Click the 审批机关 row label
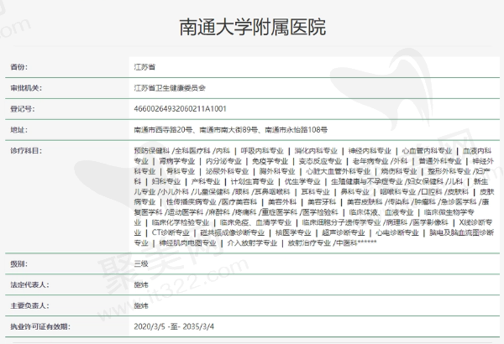The width and height of the screenshot is (504, 344). tap(26, 88)
